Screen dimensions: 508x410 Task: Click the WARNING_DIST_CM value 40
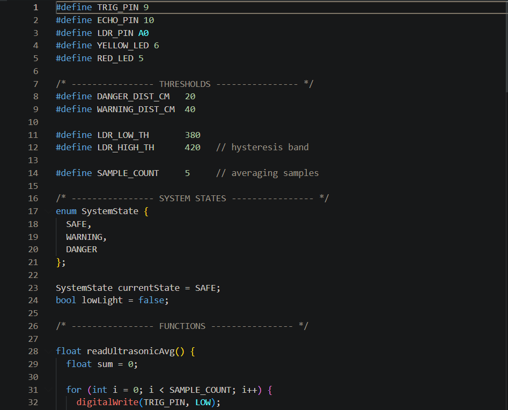coord(190,109)
